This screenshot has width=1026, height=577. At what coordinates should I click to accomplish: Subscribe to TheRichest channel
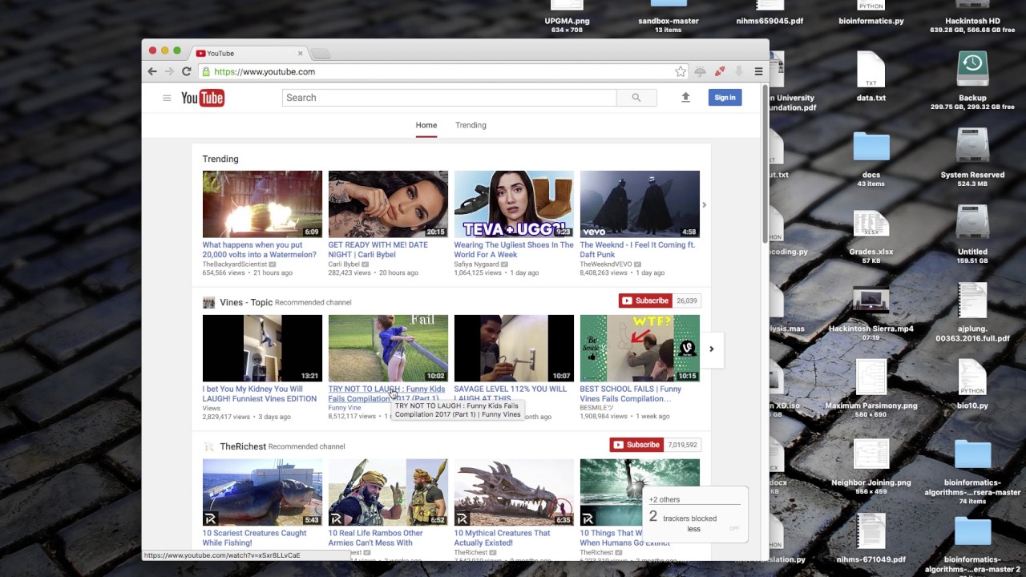pyautogui.click(x=636, y=445)
